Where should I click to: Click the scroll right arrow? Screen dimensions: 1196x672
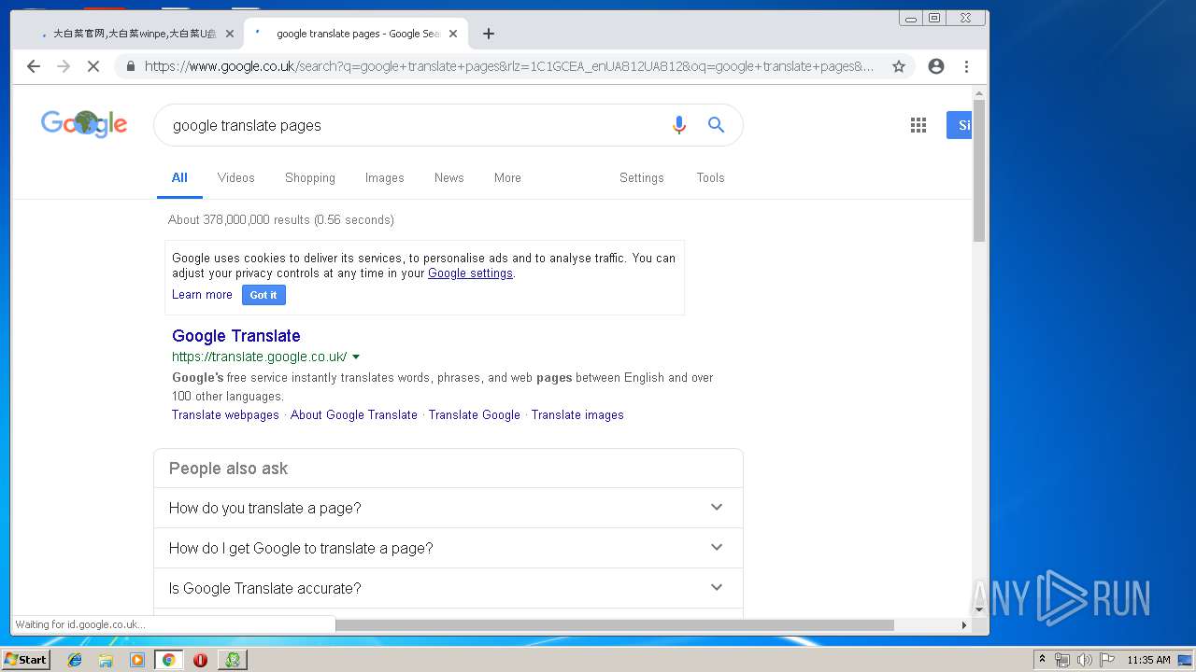[964, 624]
